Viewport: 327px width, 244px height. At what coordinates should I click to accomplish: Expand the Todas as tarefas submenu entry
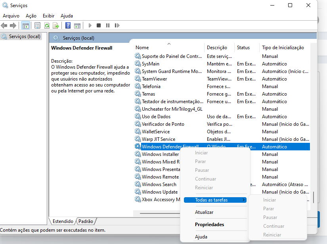coord(215,200)
